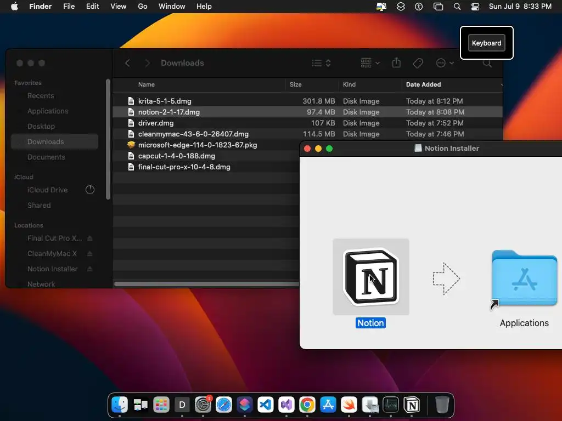The image size is (562, 421).
Task: Sort files by Name column header
Action: [x=146, y=84]
